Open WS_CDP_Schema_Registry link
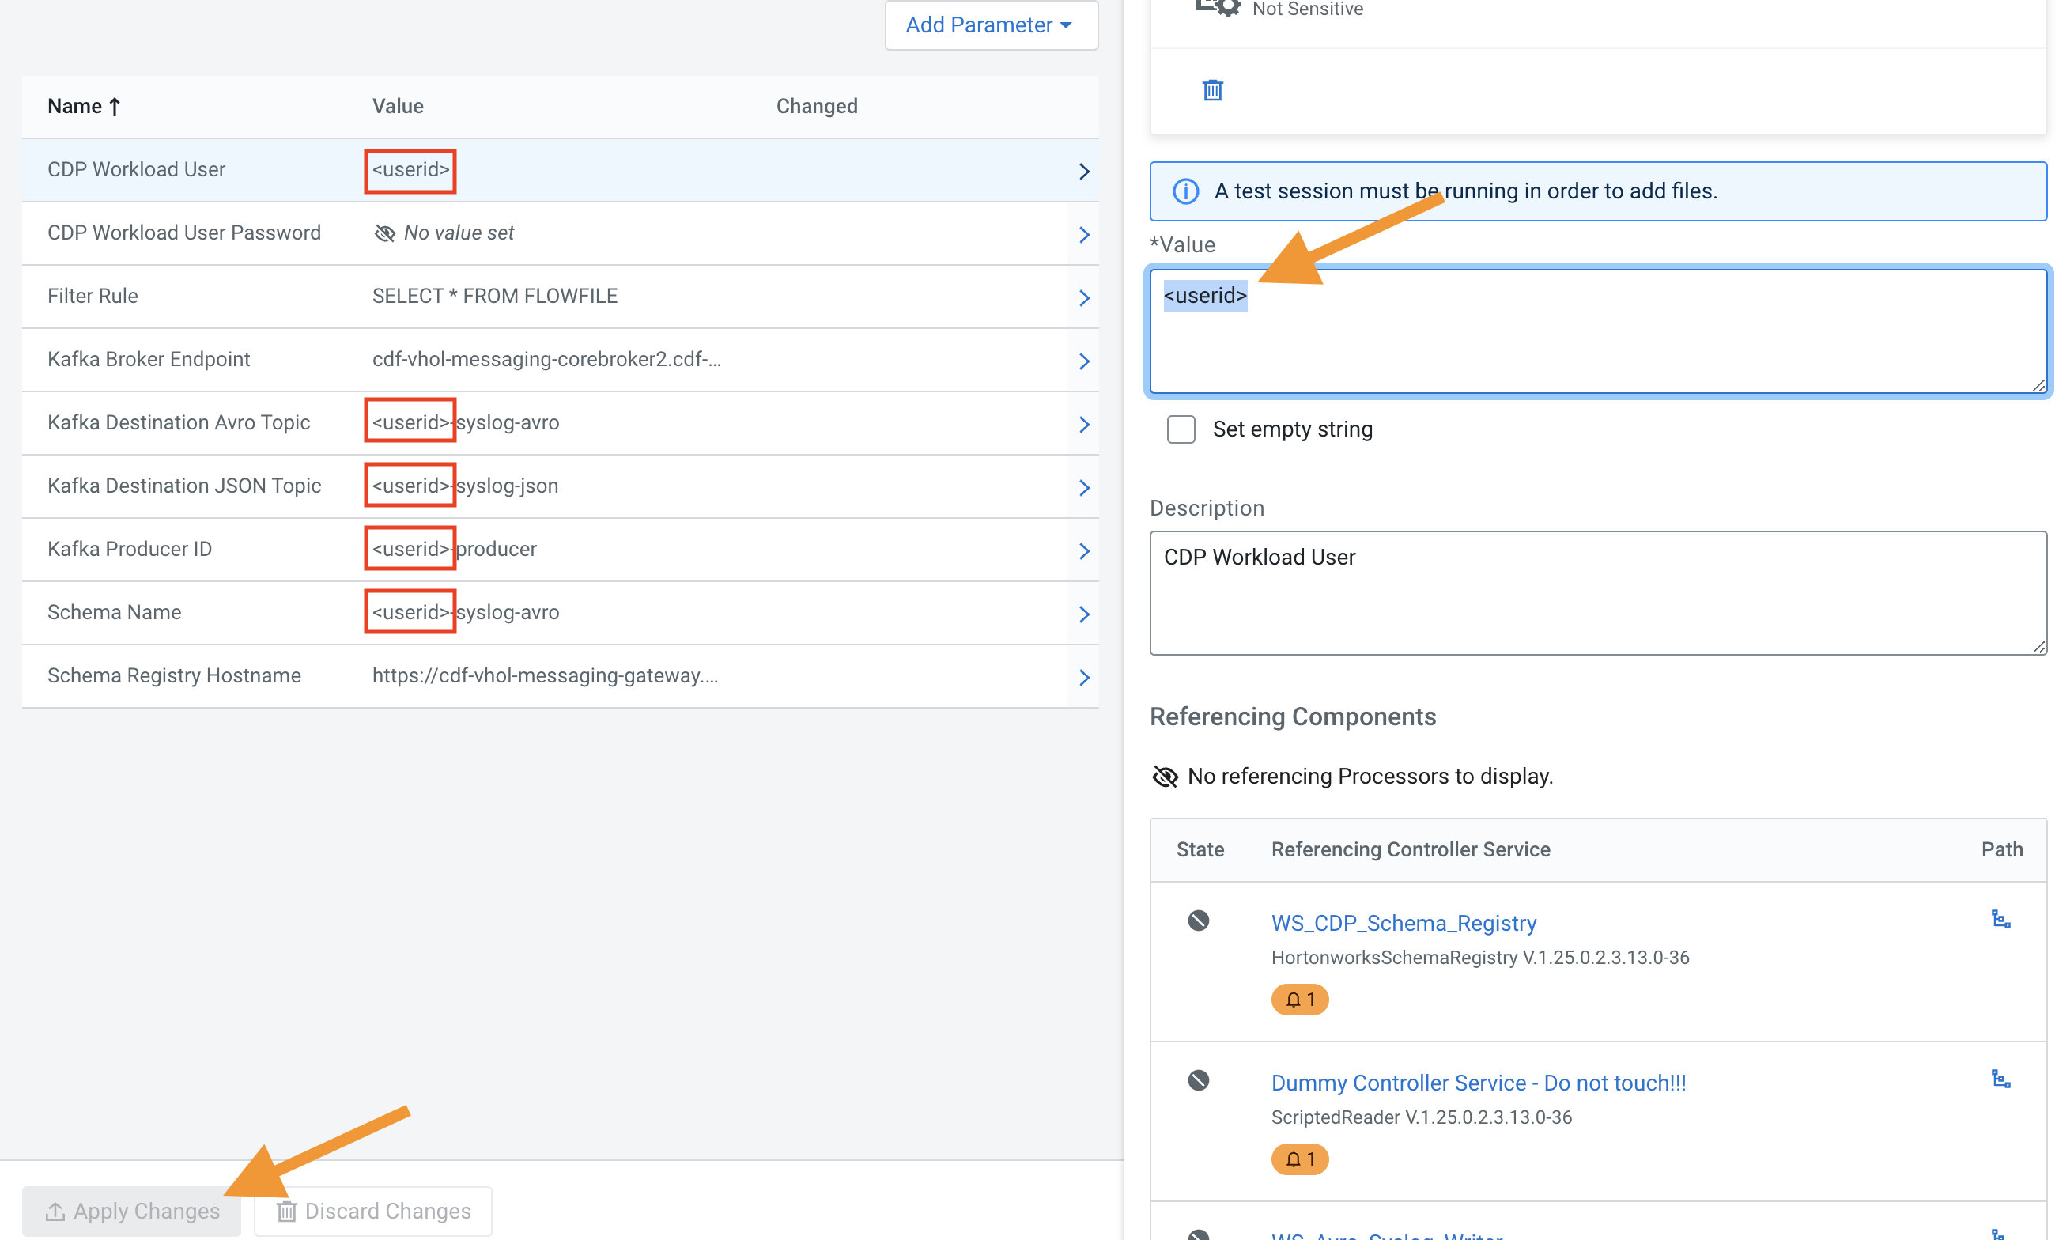This screenshot has height=1240, width=2059. pos(1404,922)
